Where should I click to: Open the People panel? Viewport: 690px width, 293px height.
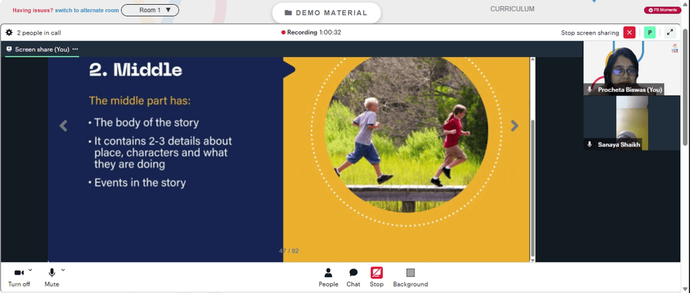pos(328,278)
